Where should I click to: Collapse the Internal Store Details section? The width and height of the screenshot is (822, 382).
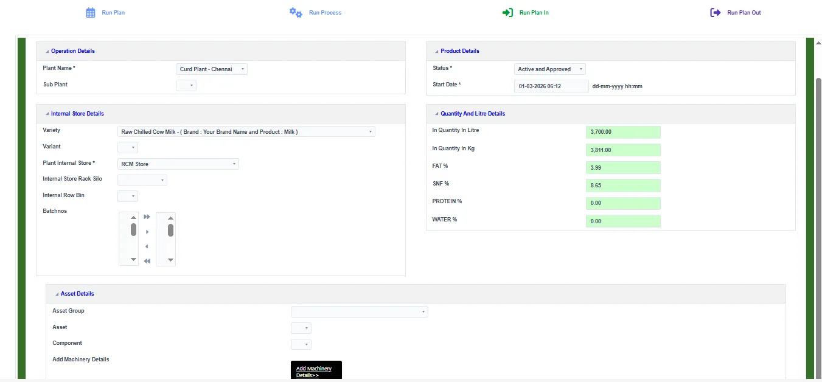pos(47,114)
